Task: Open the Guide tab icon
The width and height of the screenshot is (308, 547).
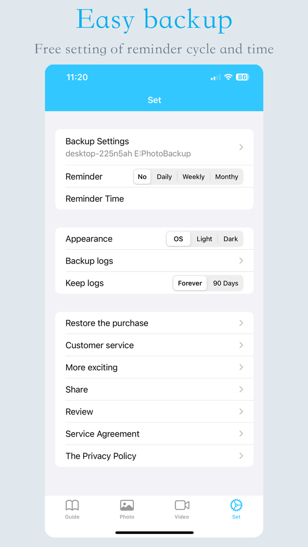Action: click(x=72, y=505)
